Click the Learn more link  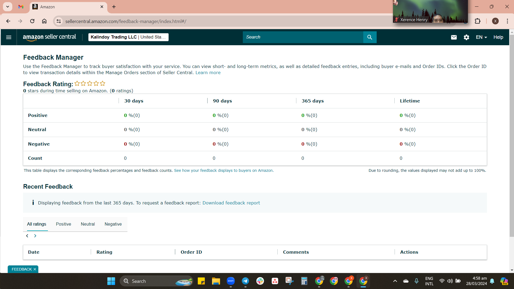tap(208, 73)
